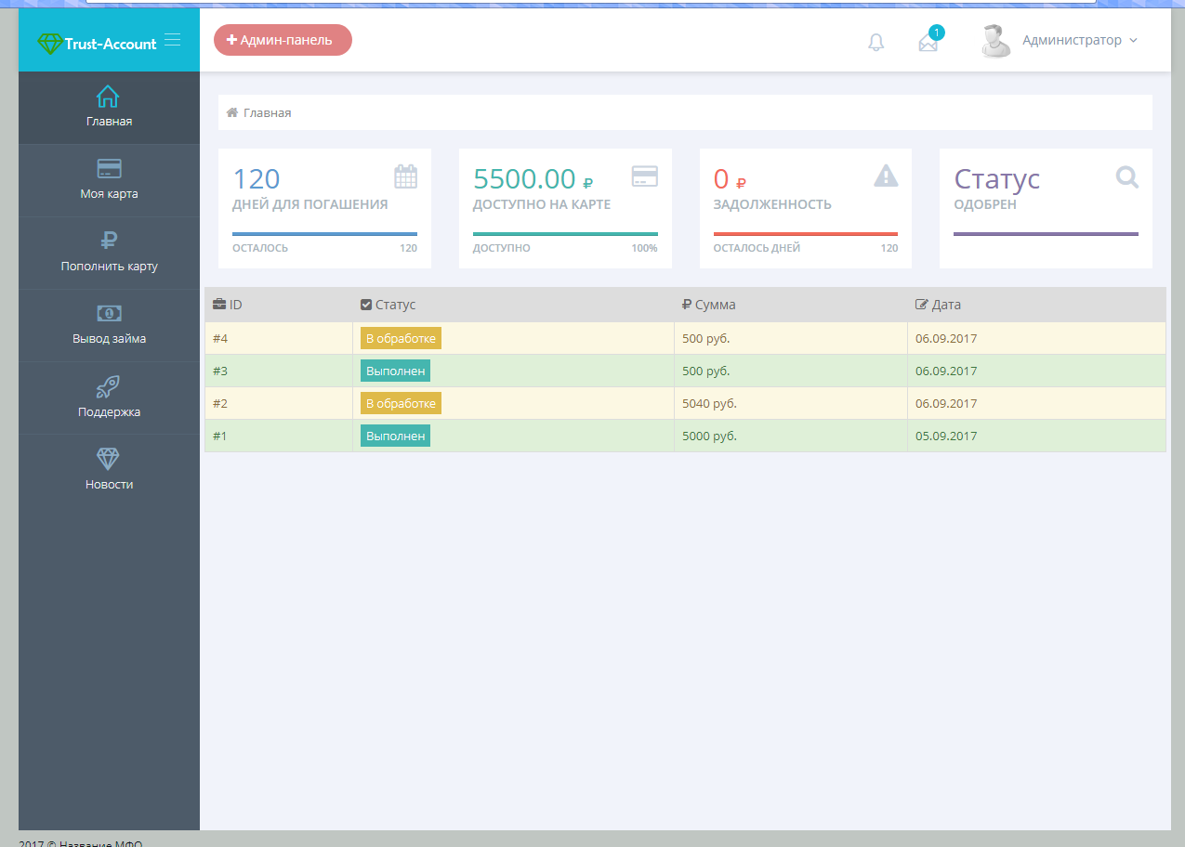Click the administrator avatar picture
The height and width of the screenshot is (847, 1185).
(x=995, y=41)
